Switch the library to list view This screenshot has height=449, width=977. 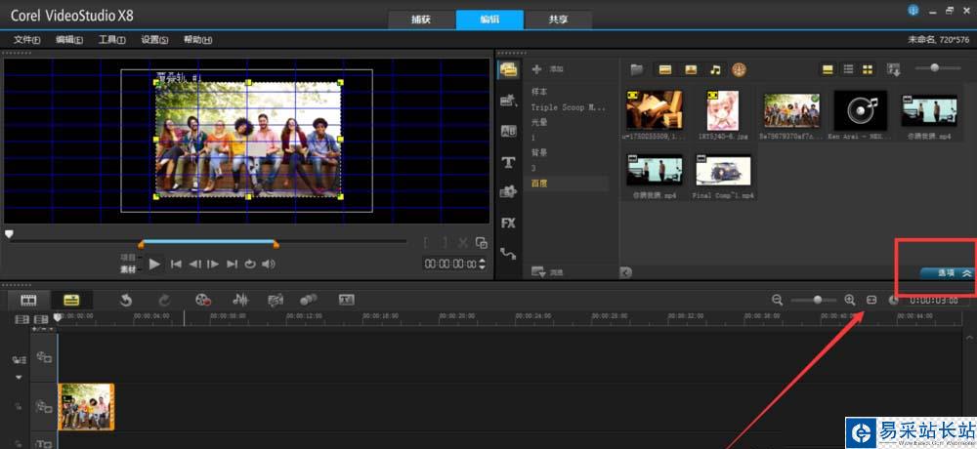(x=848, y=69)
